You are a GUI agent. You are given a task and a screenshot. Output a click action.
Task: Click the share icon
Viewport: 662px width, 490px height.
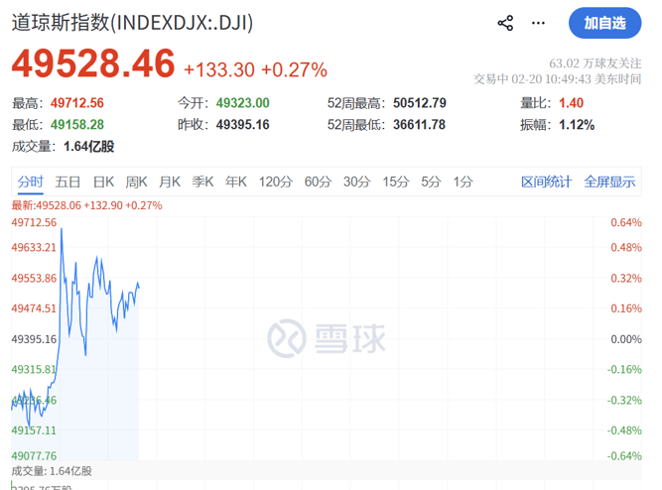pos(505,23)
